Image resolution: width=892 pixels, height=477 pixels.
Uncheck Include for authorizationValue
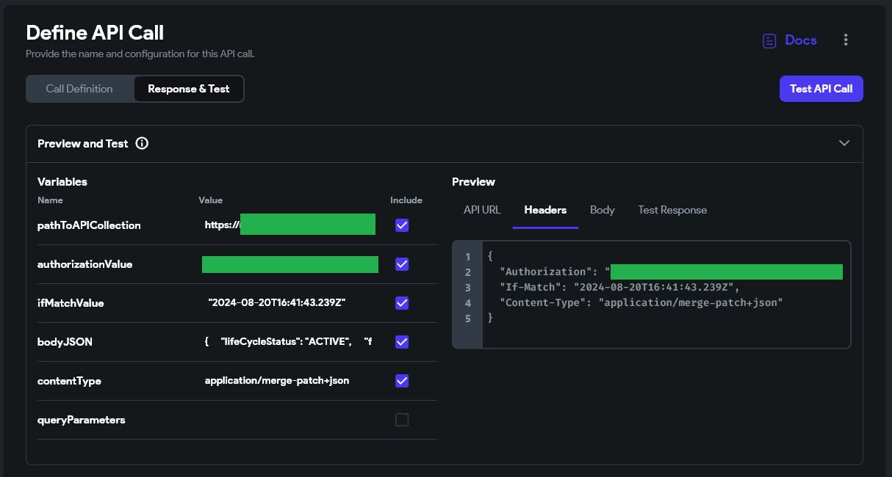tap(402, 264)
